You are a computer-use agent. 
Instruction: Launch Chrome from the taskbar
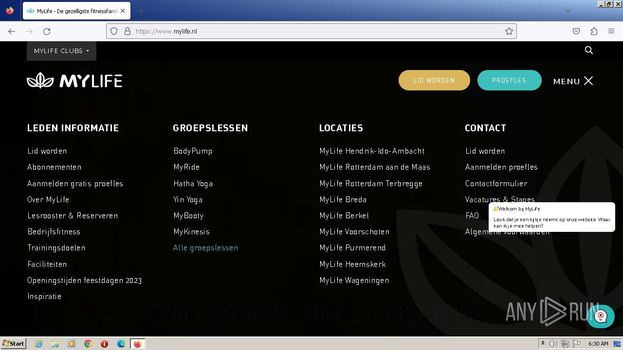88,344
